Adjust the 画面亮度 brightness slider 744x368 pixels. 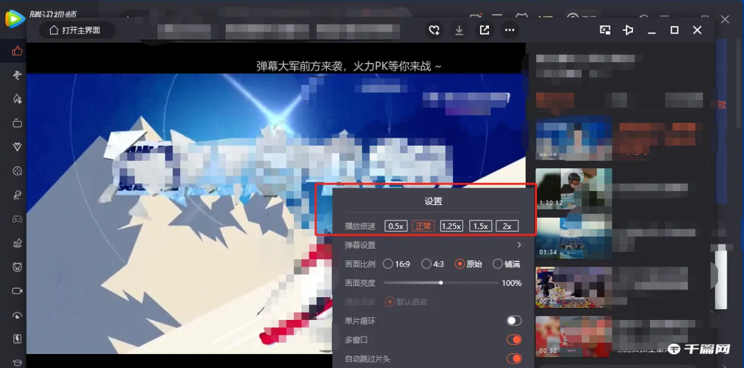[440, 283]
